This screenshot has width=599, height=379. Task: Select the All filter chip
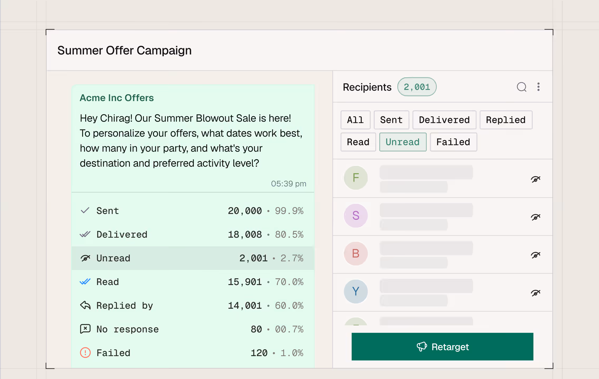tap(355, 120)
